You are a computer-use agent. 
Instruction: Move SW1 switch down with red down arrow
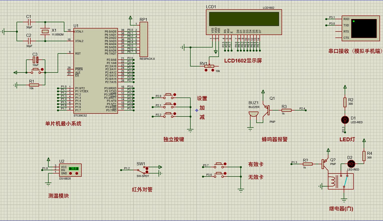coord(147,172)
